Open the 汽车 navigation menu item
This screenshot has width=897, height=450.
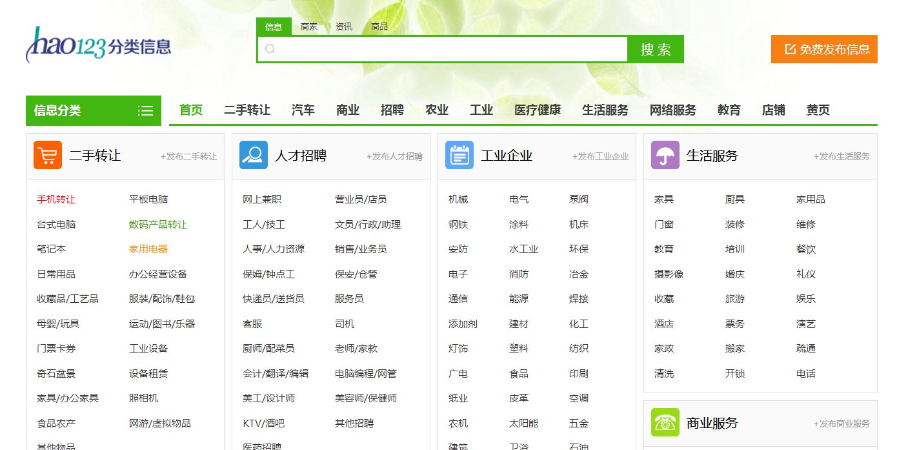point(303,110)
